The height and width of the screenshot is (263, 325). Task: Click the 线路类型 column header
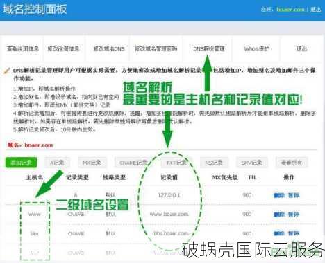114,177
